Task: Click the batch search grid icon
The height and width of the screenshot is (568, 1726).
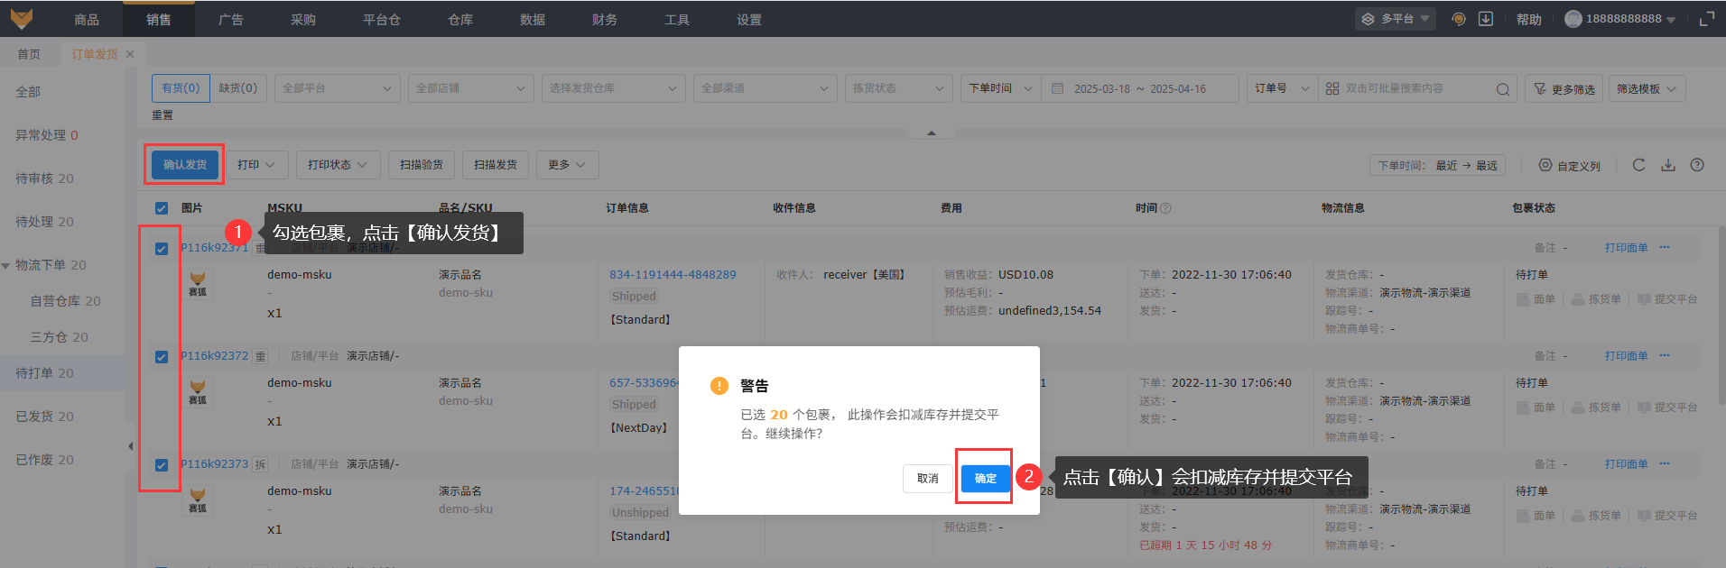Action: pyautogui.click(x=1332, y=88)
